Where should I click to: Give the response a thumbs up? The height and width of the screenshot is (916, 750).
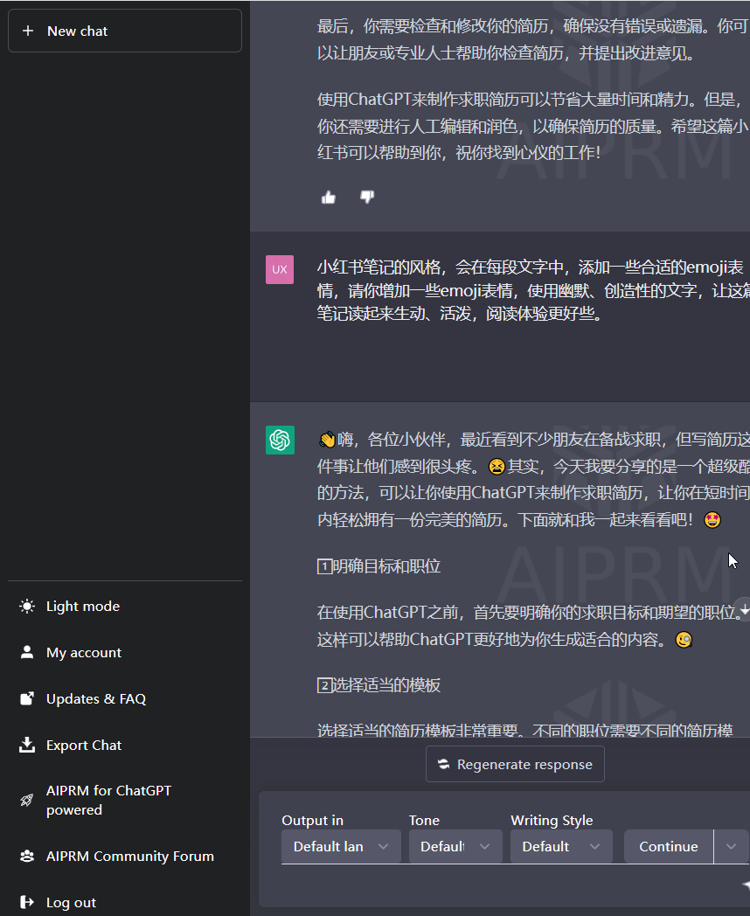click(328, 197)
